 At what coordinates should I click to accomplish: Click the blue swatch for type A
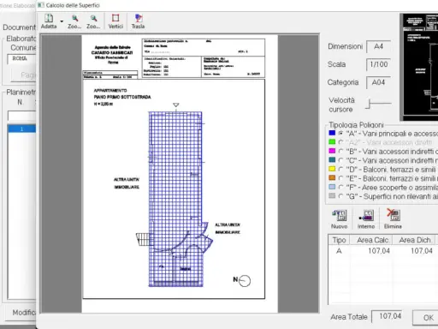click(x=332, y=133)
